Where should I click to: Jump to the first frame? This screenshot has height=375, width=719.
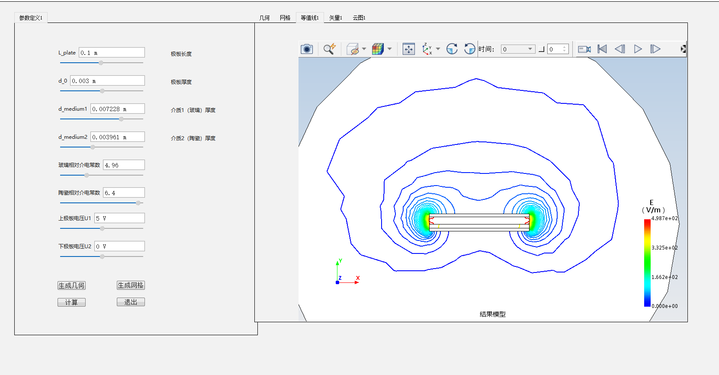(602, 49)
